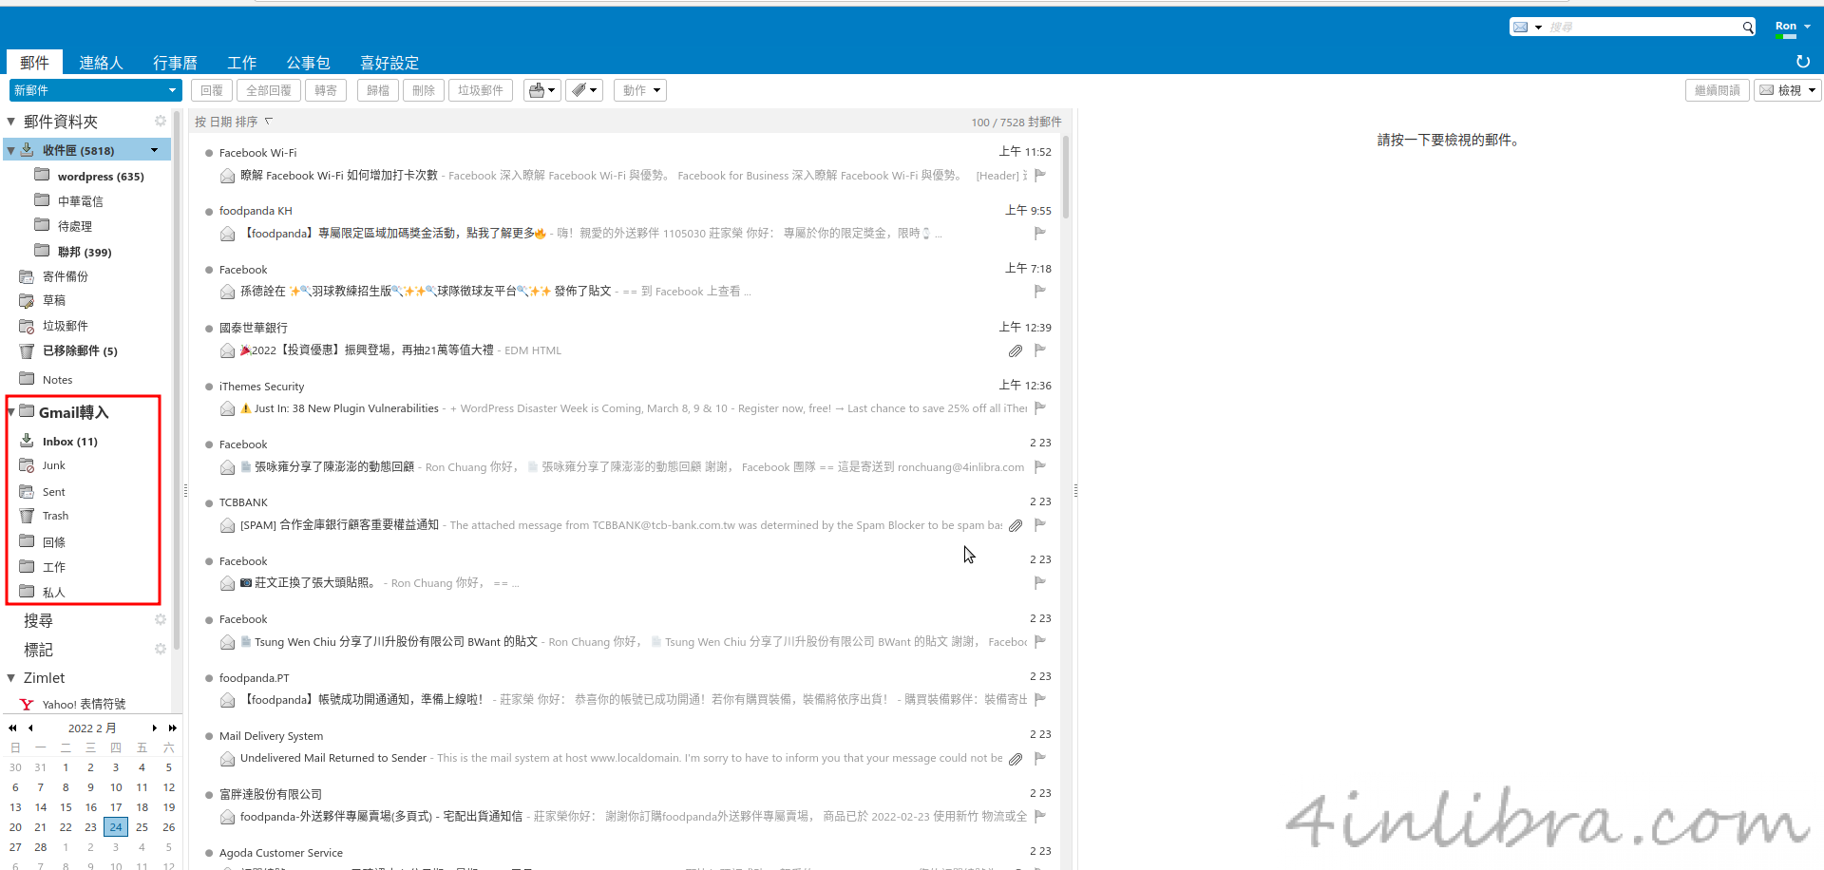Screen dimensions: 1824x870
Task: Click attachment icon on Mail Delivery System message
Action: click(x=1016, y=759)
